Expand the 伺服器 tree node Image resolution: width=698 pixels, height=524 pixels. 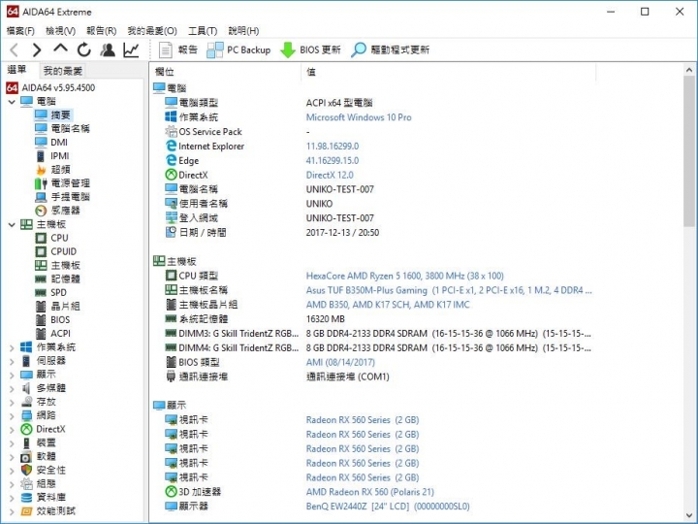[12, 361]
